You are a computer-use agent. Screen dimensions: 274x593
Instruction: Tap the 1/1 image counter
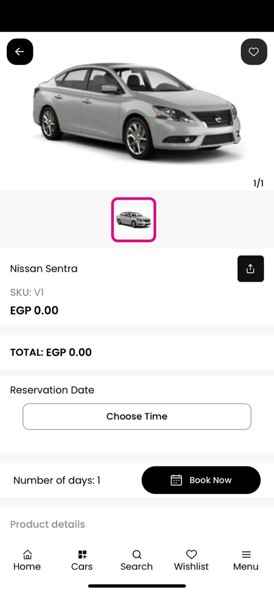(x=259, y=183)
